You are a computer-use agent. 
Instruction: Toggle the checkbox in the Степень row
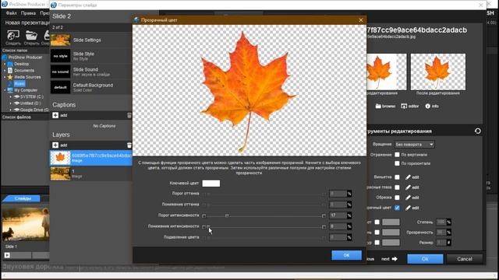(x=377, y=222)
